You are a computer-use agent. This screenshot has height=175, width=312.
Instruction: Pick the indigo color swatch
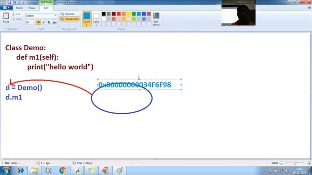pos(144,14)
